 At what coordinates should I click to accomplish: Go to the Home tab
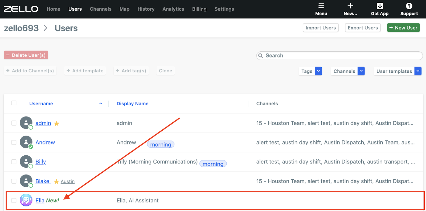coord(54,9)
